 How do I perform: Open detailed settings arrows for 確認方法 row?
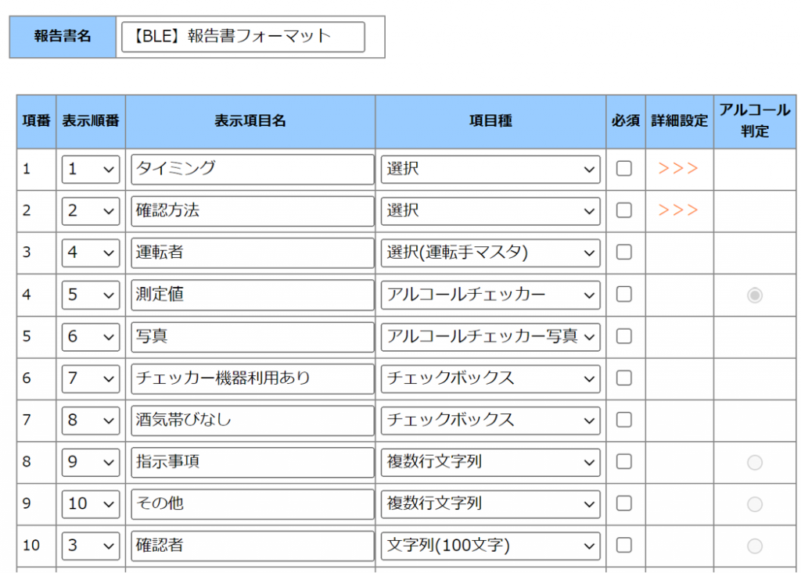pos(678,210)
